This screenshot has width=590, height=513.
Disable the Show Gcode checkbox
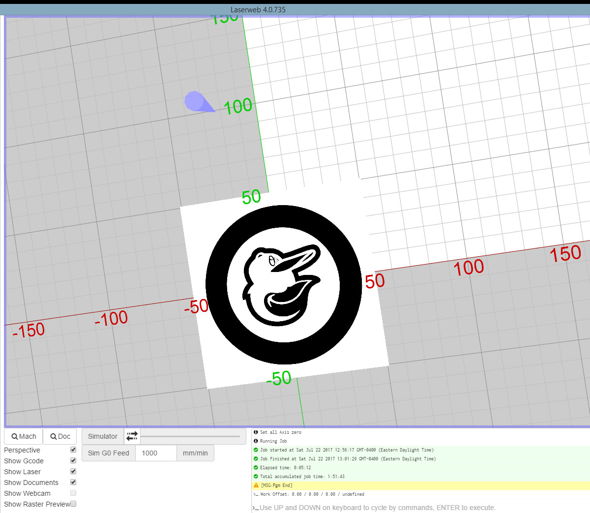pyautogui.click(x=73, y=460)
